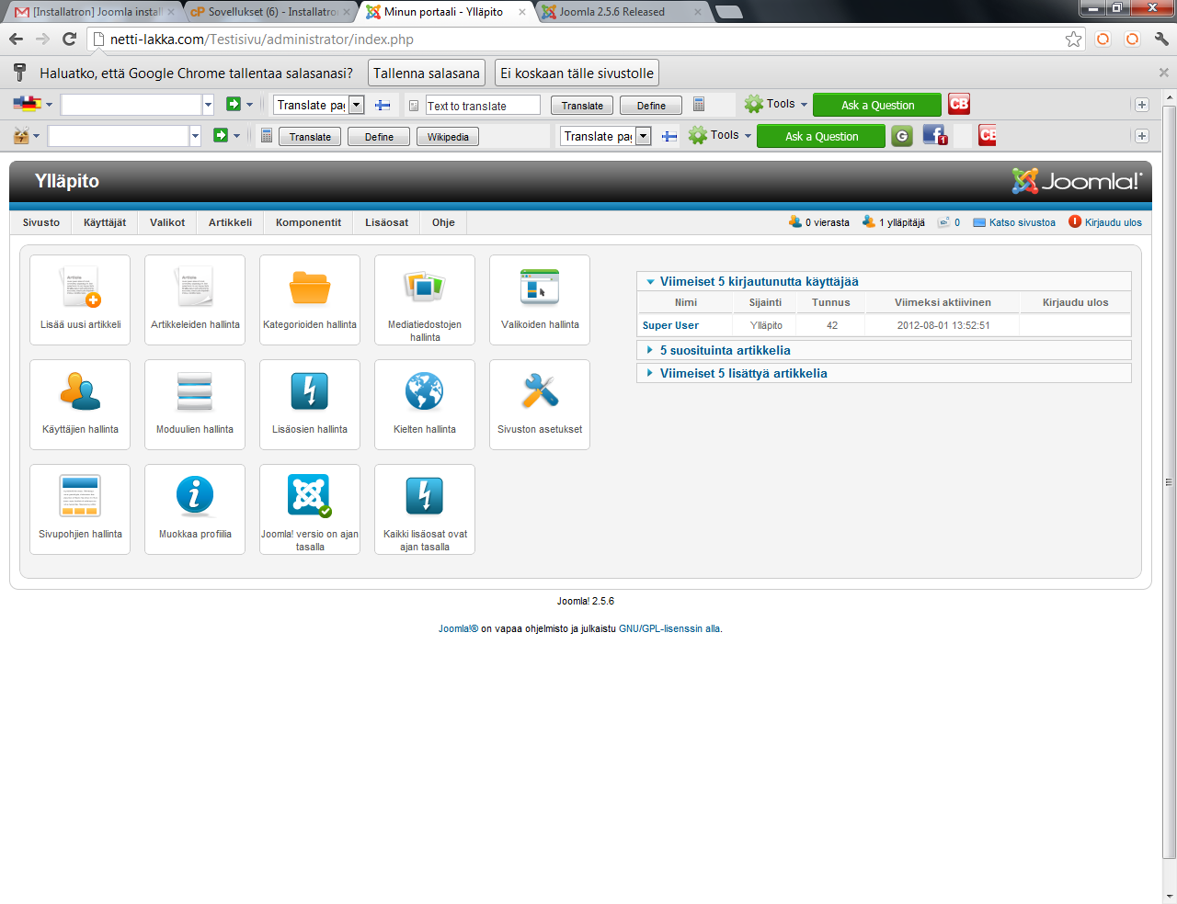Image resolution: width=1177 pixels, height=904 pixels.
Task: Switch to [Installatron] Joomla Gmail tab
Action: pos(95,12)
